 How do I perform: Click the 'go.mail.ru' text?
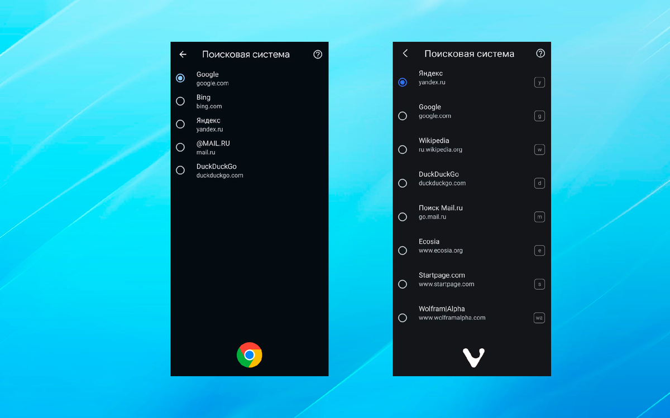point(433,217)
